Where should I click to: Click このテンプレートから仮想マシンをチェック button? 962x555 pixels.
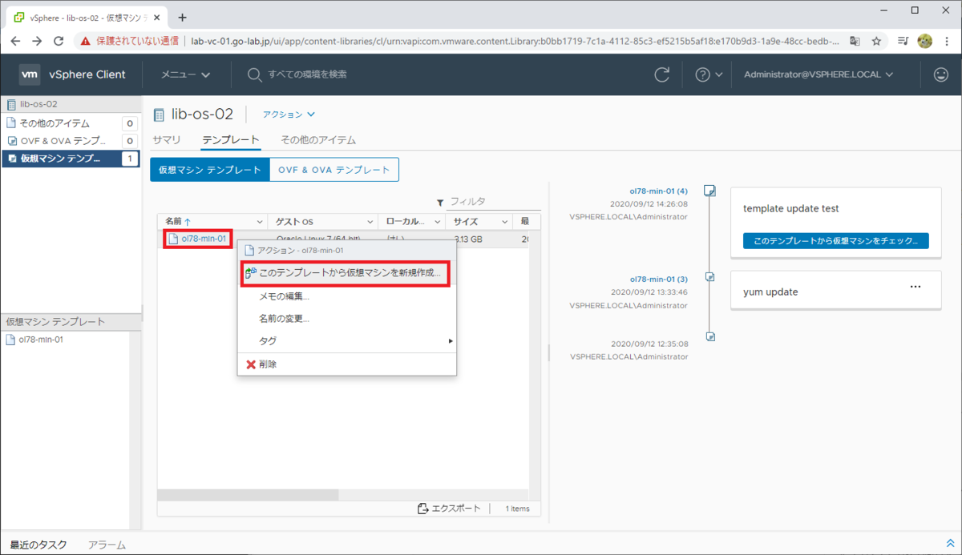[835, 240]
